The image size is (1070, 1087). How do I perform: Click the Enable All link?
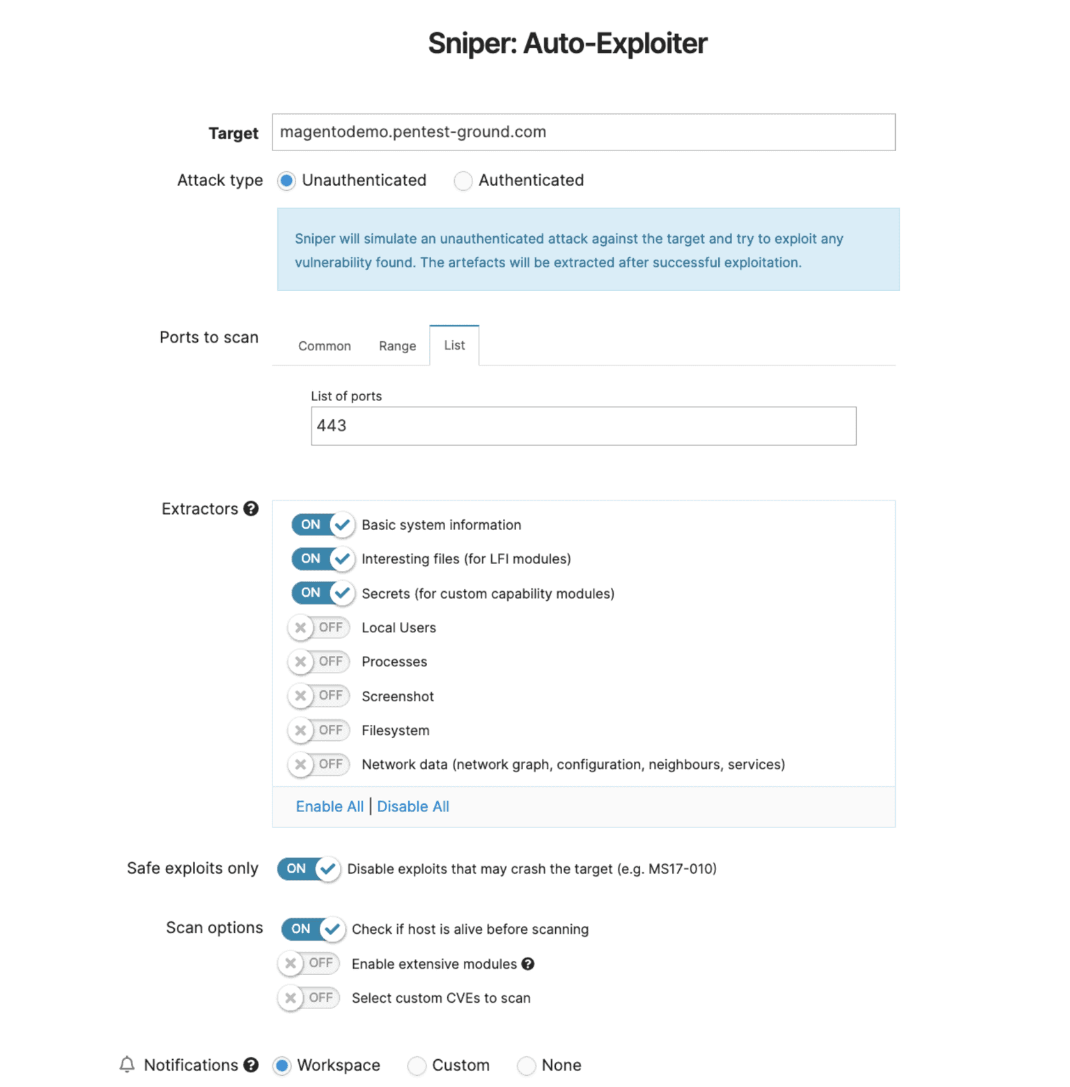pos(329,806)
